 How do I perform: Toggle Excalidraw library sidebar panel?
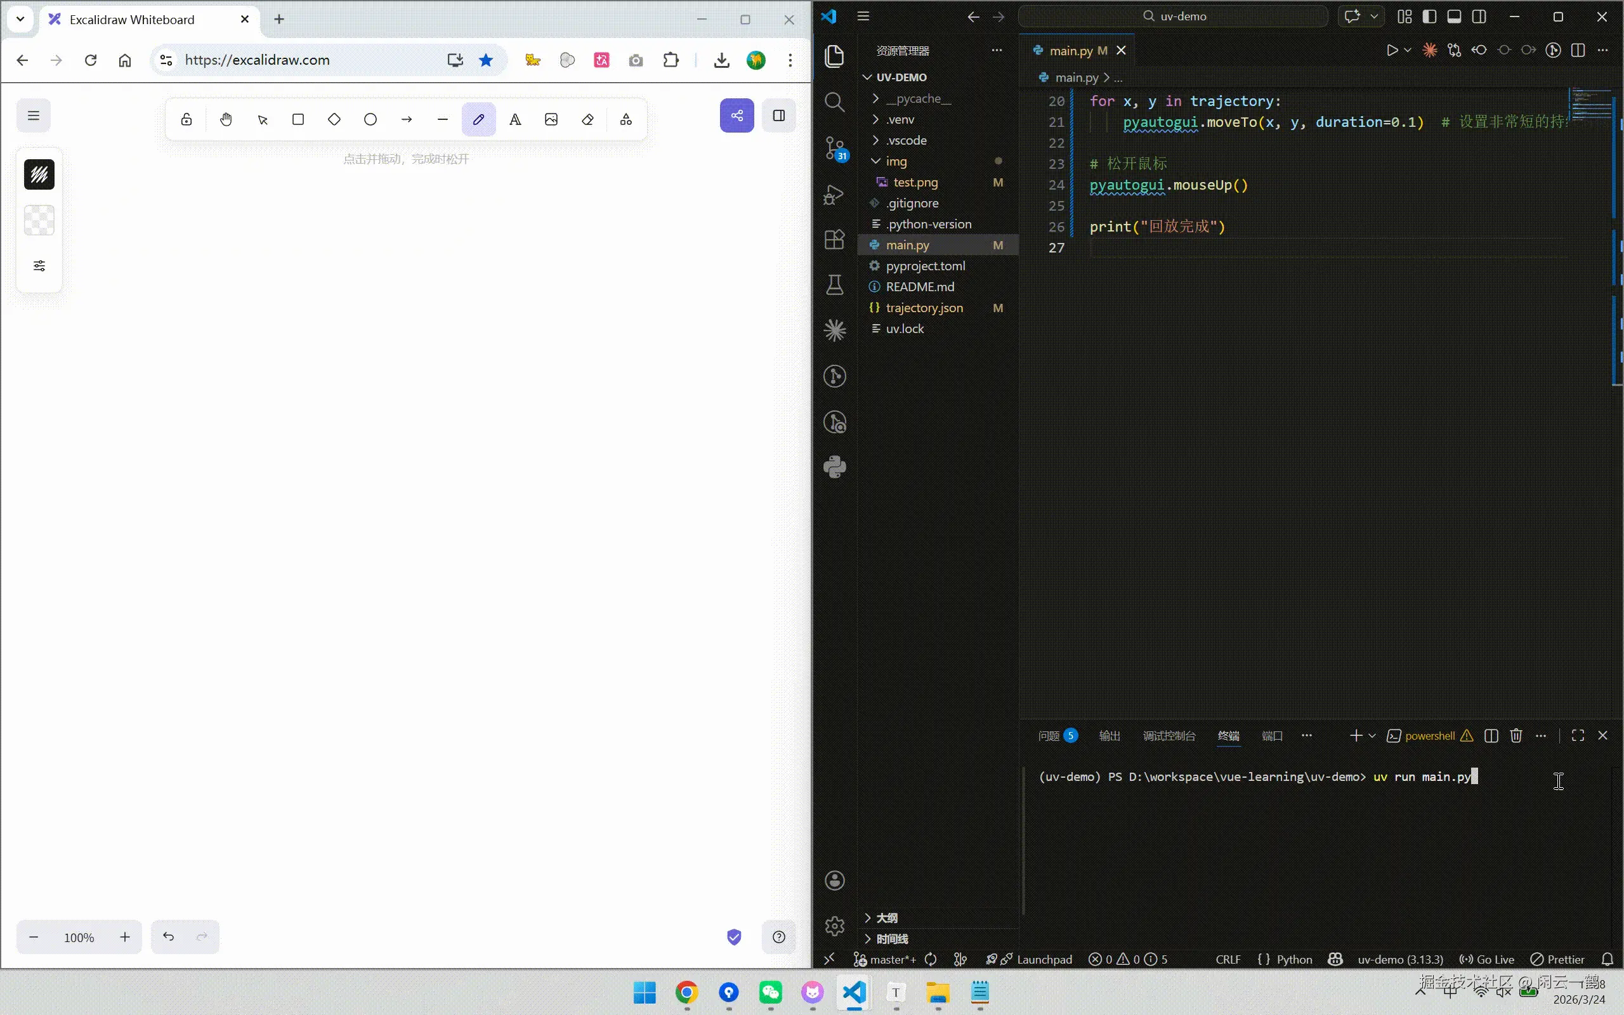click(x=778, y=115)
